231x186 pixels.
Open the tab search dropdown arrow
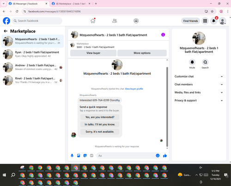click(4, 4)
